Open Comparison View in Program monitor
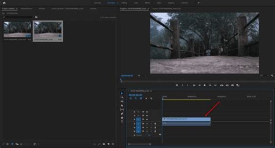Viewport: 275px width, 148px height. 238,85
